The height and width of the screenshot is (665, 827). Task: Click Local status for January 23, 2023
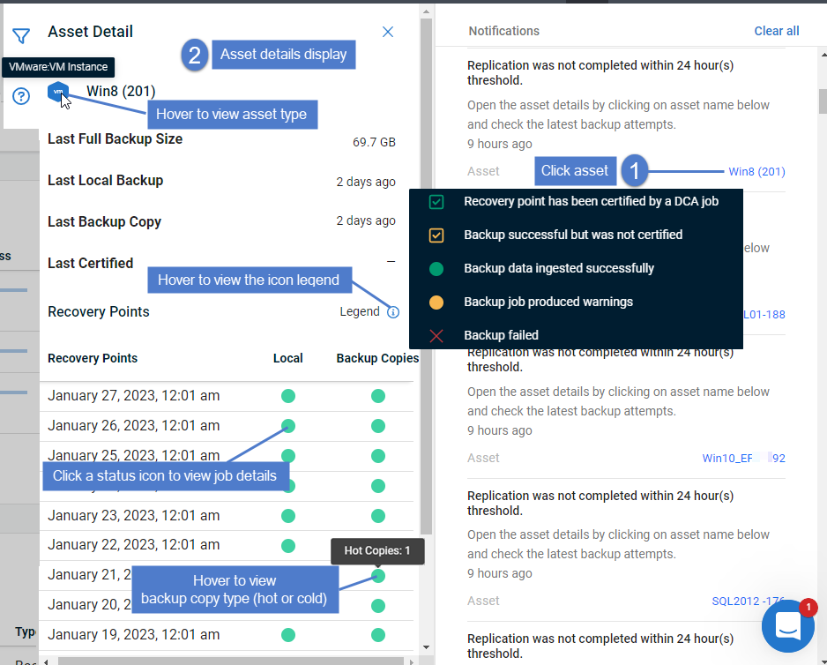[288, 516]
